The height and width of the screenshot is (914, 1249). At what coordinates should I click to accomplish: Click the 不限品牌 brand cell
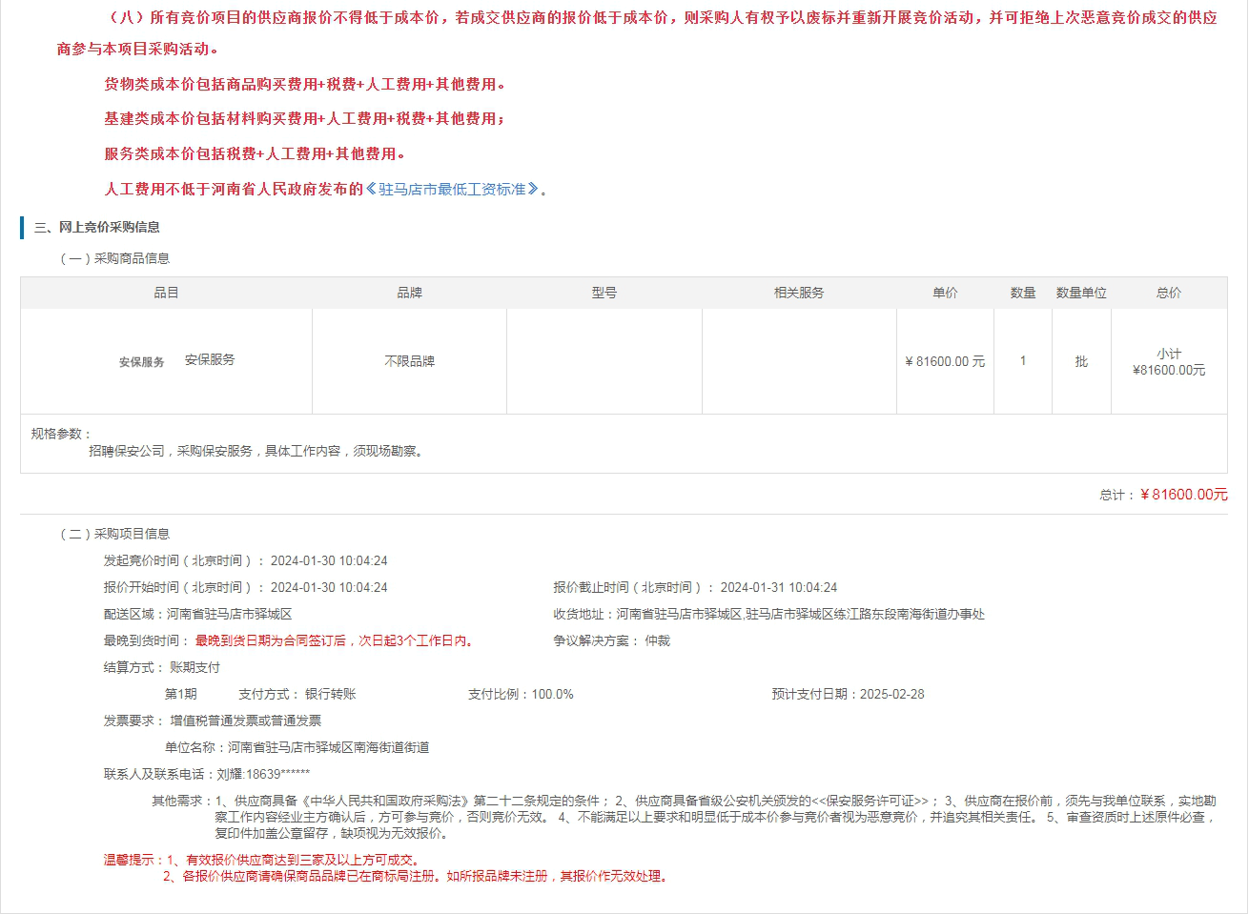coord(409,361)
